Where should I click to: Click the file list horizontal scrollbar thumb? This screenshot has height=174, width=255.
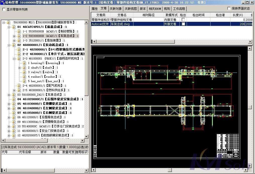(136, 42)
